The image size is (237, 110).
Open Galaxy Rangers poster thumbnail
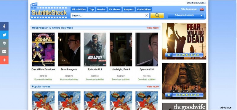pos(43,49)
